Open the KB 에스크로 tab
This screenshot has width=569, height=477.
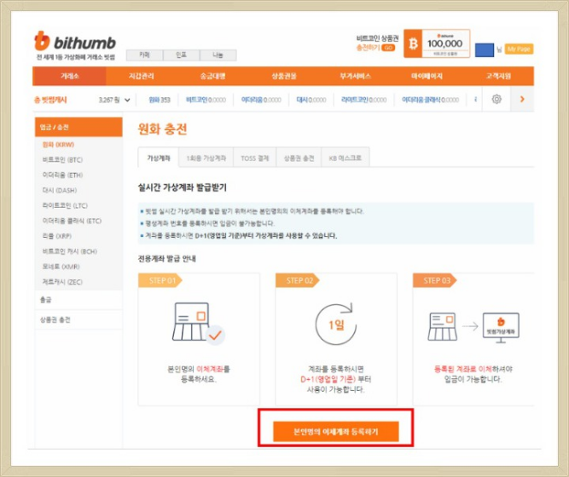point(345,158)
